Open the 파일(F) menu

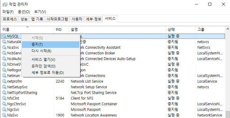point(8,12)
